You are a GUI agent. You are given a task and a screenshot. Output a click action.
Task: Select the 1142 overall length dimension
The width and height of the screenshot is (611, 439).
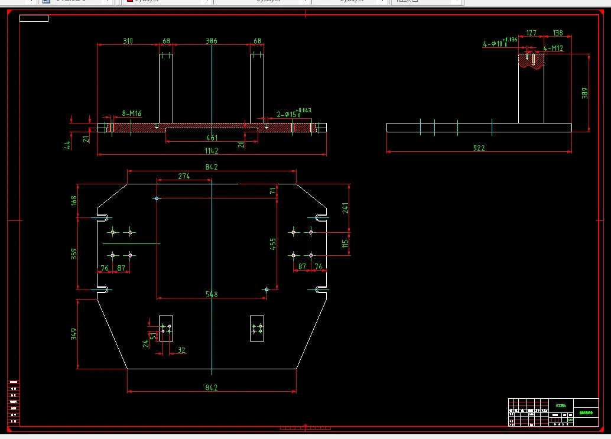coord(211,150)
